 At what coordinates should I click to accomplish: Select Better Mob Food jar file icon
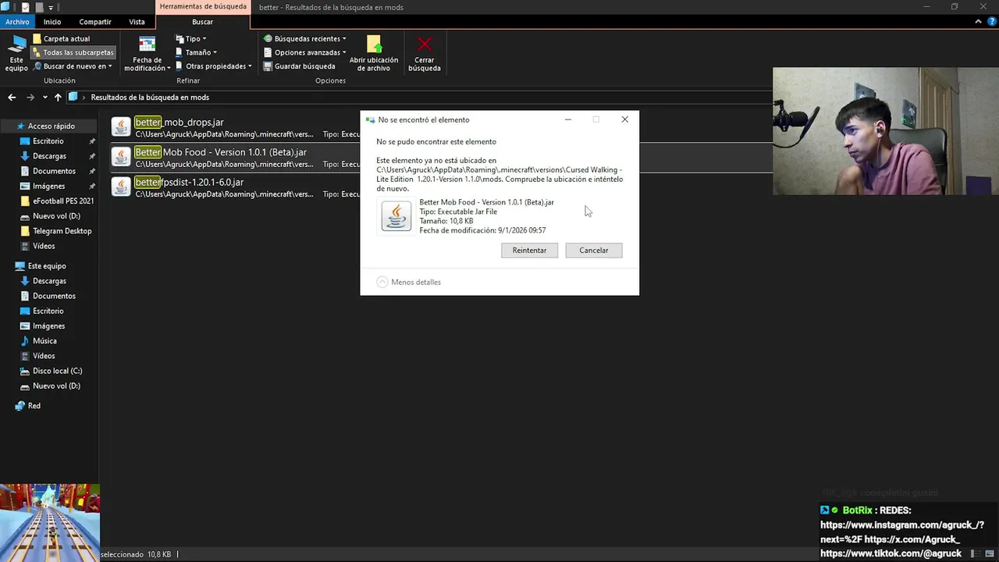(x=121, y=157)
